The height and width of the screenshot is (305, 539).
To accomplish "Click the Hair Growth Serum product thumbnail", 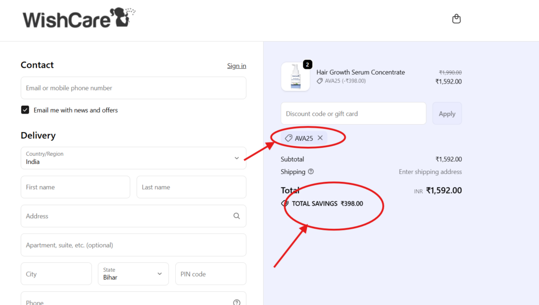I will 295,77.
